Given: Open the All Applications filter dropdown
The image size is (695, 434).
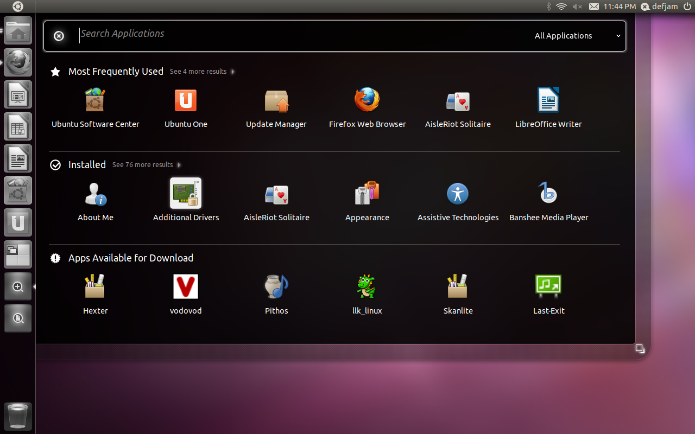Looking at the screenshot, I should [x=578, y=36].
